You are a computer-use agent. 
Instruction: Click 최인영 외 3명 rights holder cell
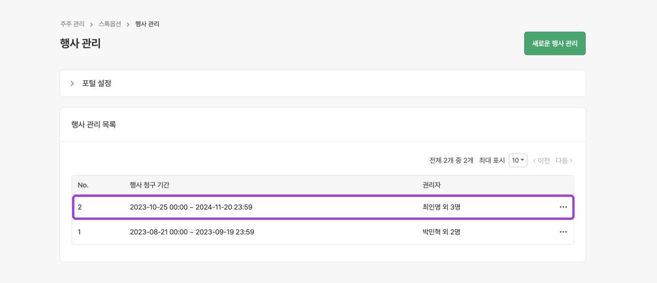(441, 207)
